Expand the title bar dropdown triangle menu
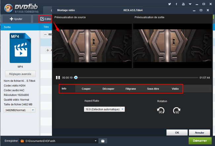215x146 pixels. click(190, 4)
